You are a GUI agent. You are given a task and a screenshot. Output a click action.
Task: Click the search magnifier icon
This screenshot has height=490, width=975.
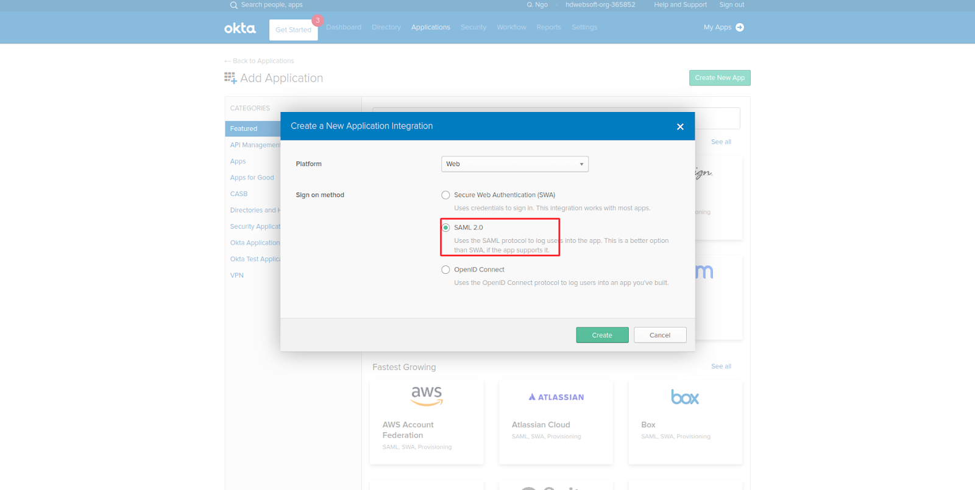[233, 5]
